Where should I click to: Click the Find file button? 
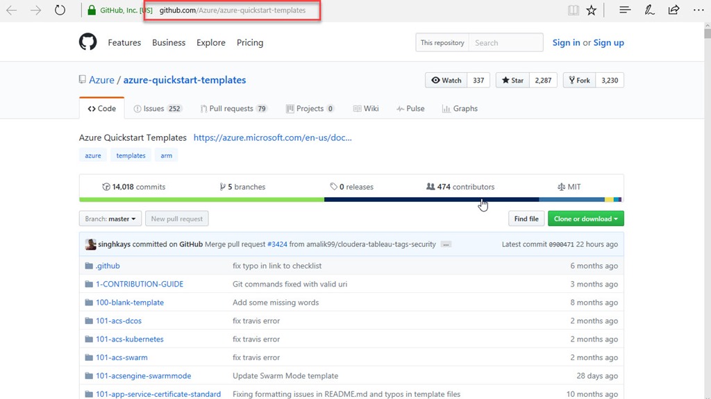click(x=526, y=219)
